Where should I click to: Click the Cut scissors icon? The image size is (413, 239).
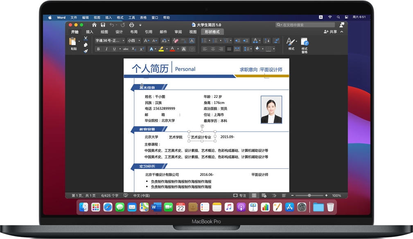pyautogui.click(x=86, y=38)
